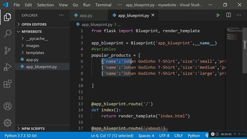Screen dimensions: 247x139
Task: Click Python icon on app.py tab
Action: coord(76,15)
